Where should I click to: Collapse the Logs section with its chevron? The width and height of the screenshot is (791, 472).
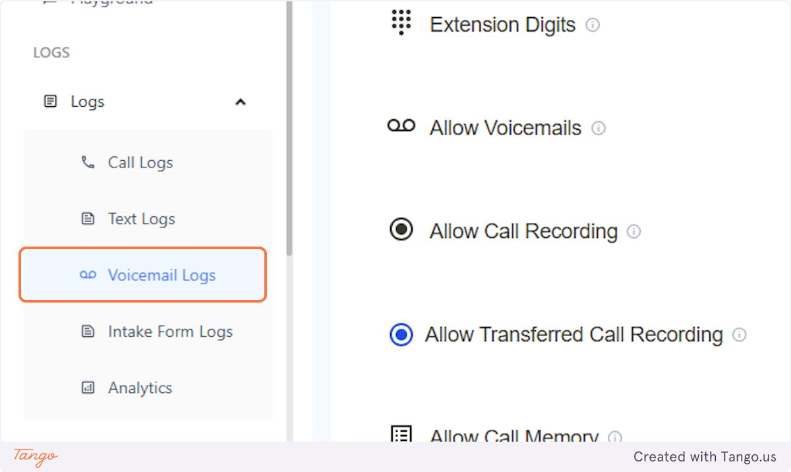[241, 102]
